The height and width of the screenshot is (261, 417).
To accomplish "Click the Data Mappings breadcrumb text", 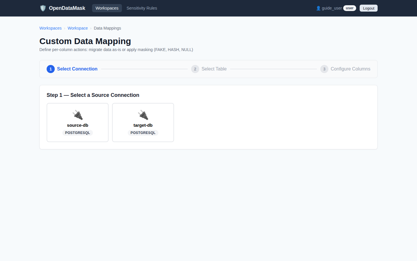I will coord(107,28).
